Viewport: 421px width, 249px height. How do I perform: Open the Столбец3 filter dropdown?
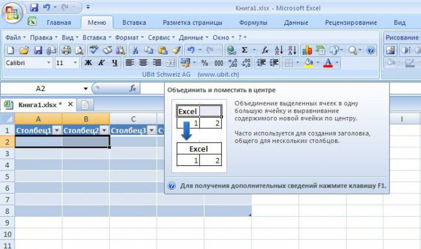[152, 131]
